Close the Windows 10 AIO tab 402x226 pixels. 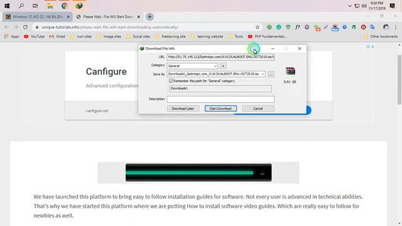(68, 17)
